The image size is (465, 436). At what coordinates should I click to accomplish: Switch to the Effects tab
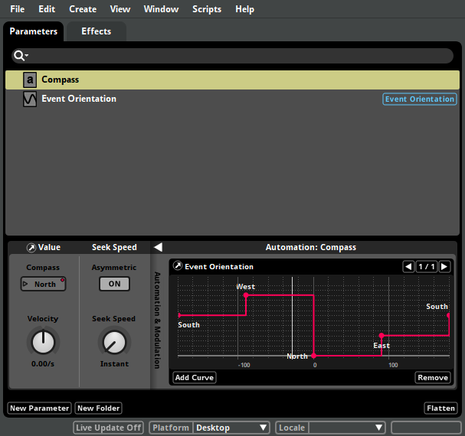tap(97, 31)
